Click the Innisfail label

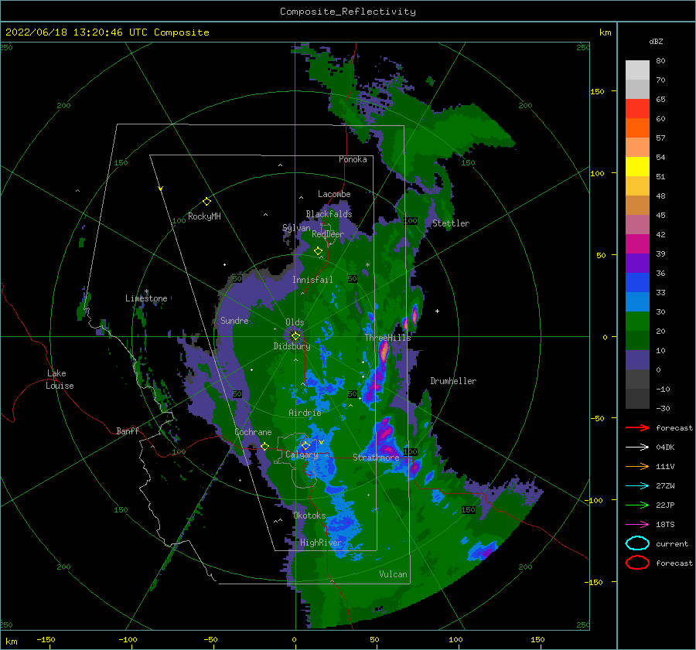(312, 280)
